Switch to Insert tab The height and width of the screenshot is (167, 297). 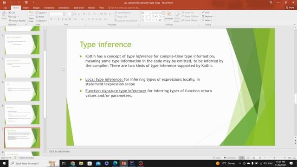(x=26, y=8)
